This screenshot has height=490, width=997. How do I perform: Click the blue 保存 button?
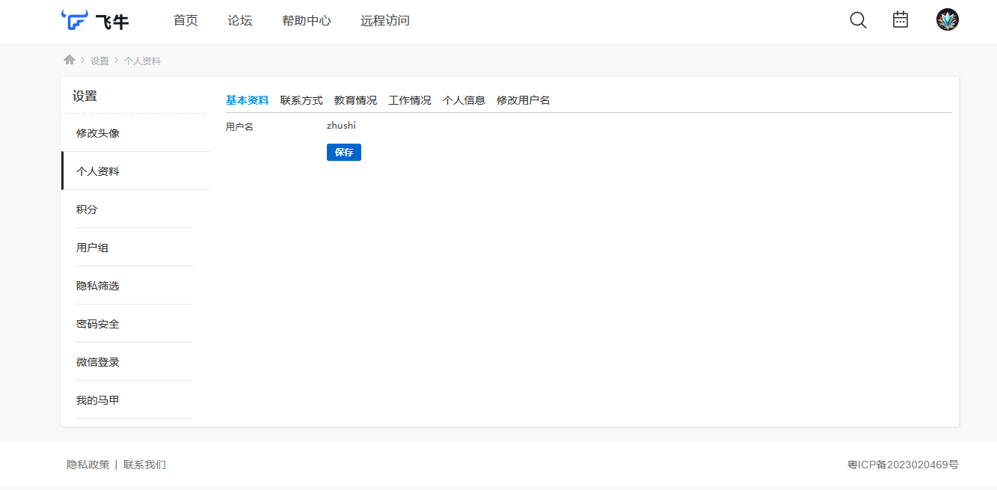(x=344, y=152)
